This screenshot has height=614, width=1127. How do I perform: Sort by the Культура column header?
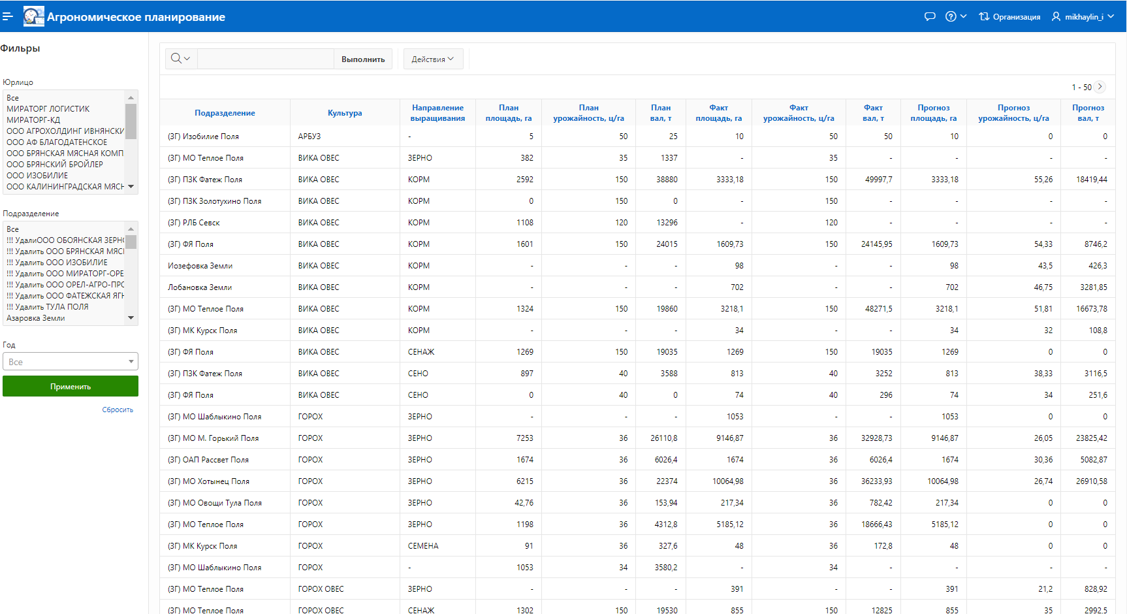[x=345, y=113]
